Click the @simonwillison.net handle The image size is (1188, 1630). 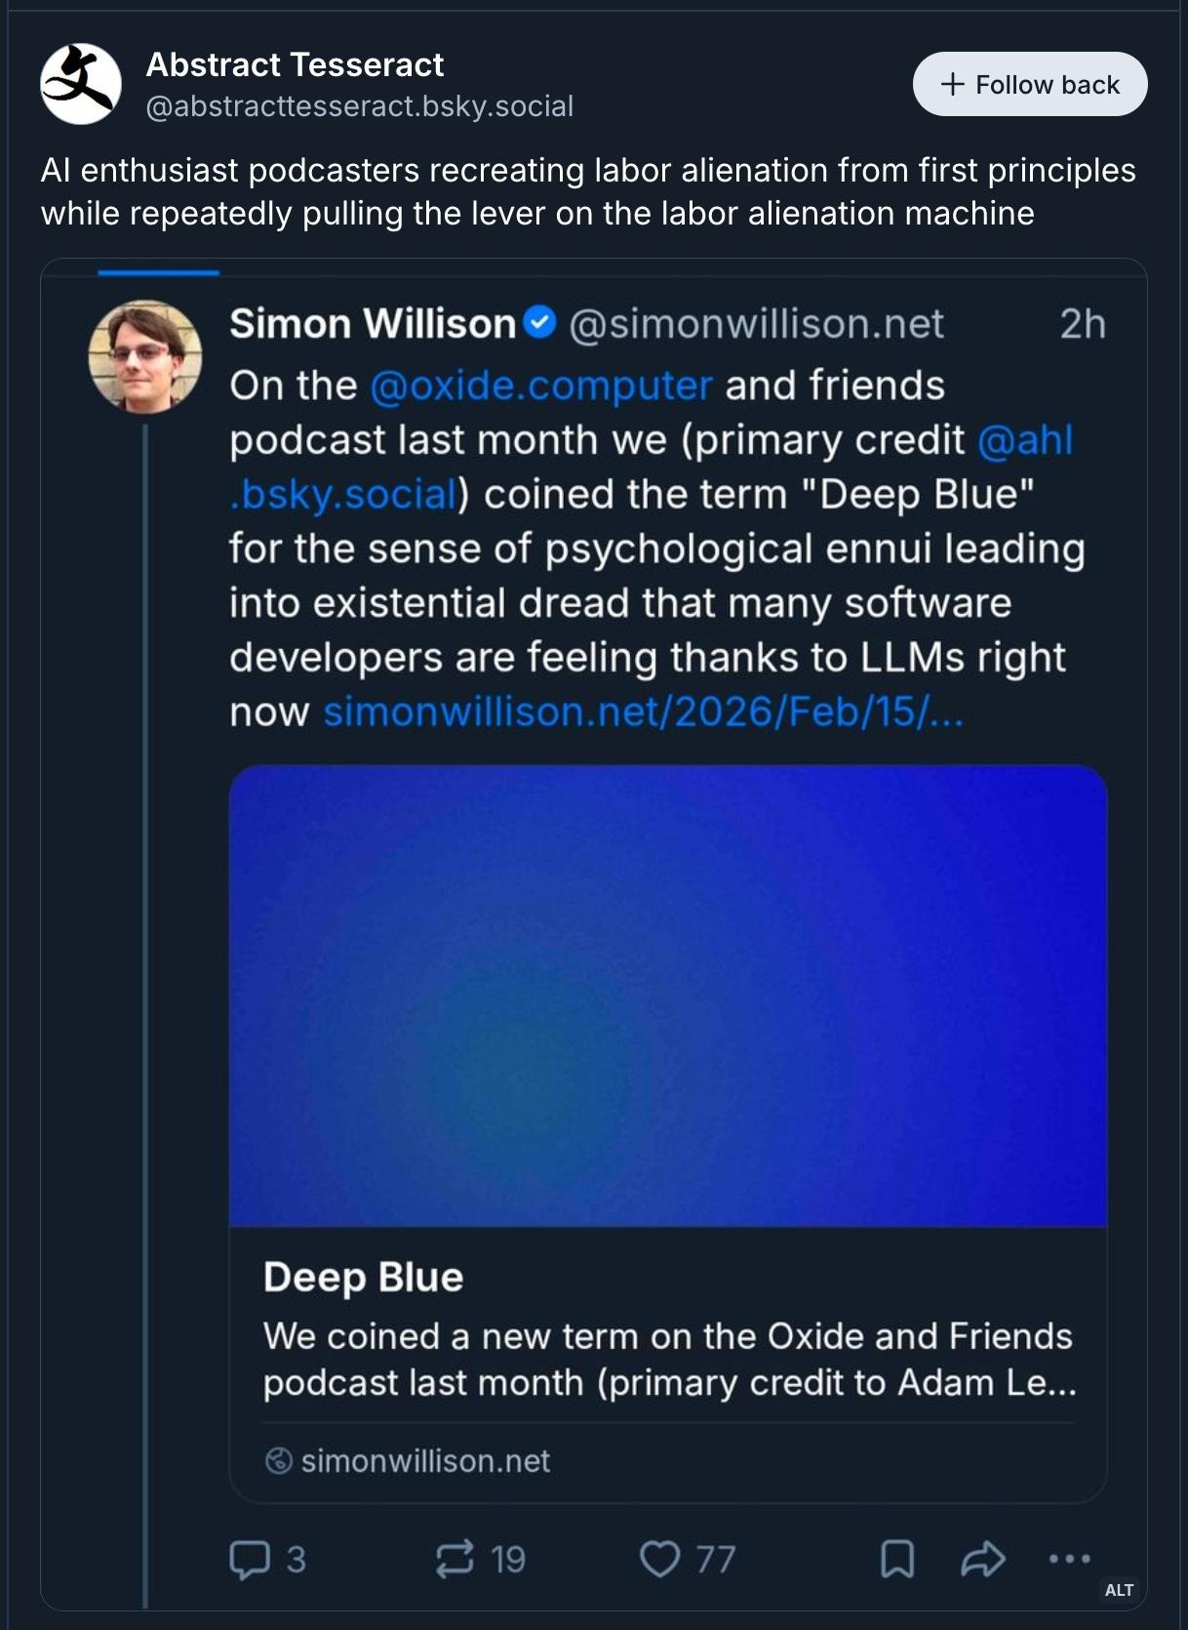coord(756,324)
